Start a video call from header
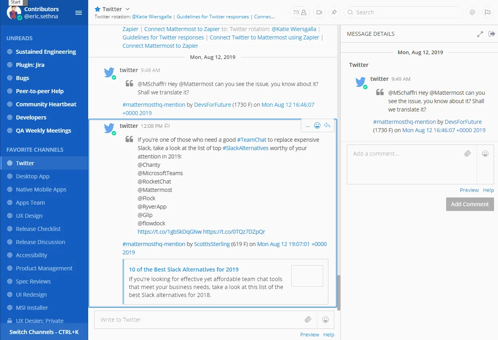498x340 pixels. pyautogui.click(x=319, y=12)
